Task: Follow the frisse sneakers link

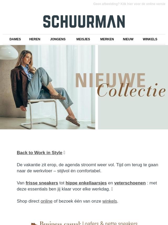Action: 42,183
